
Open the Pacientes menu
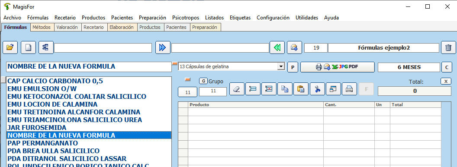[122, 18]
